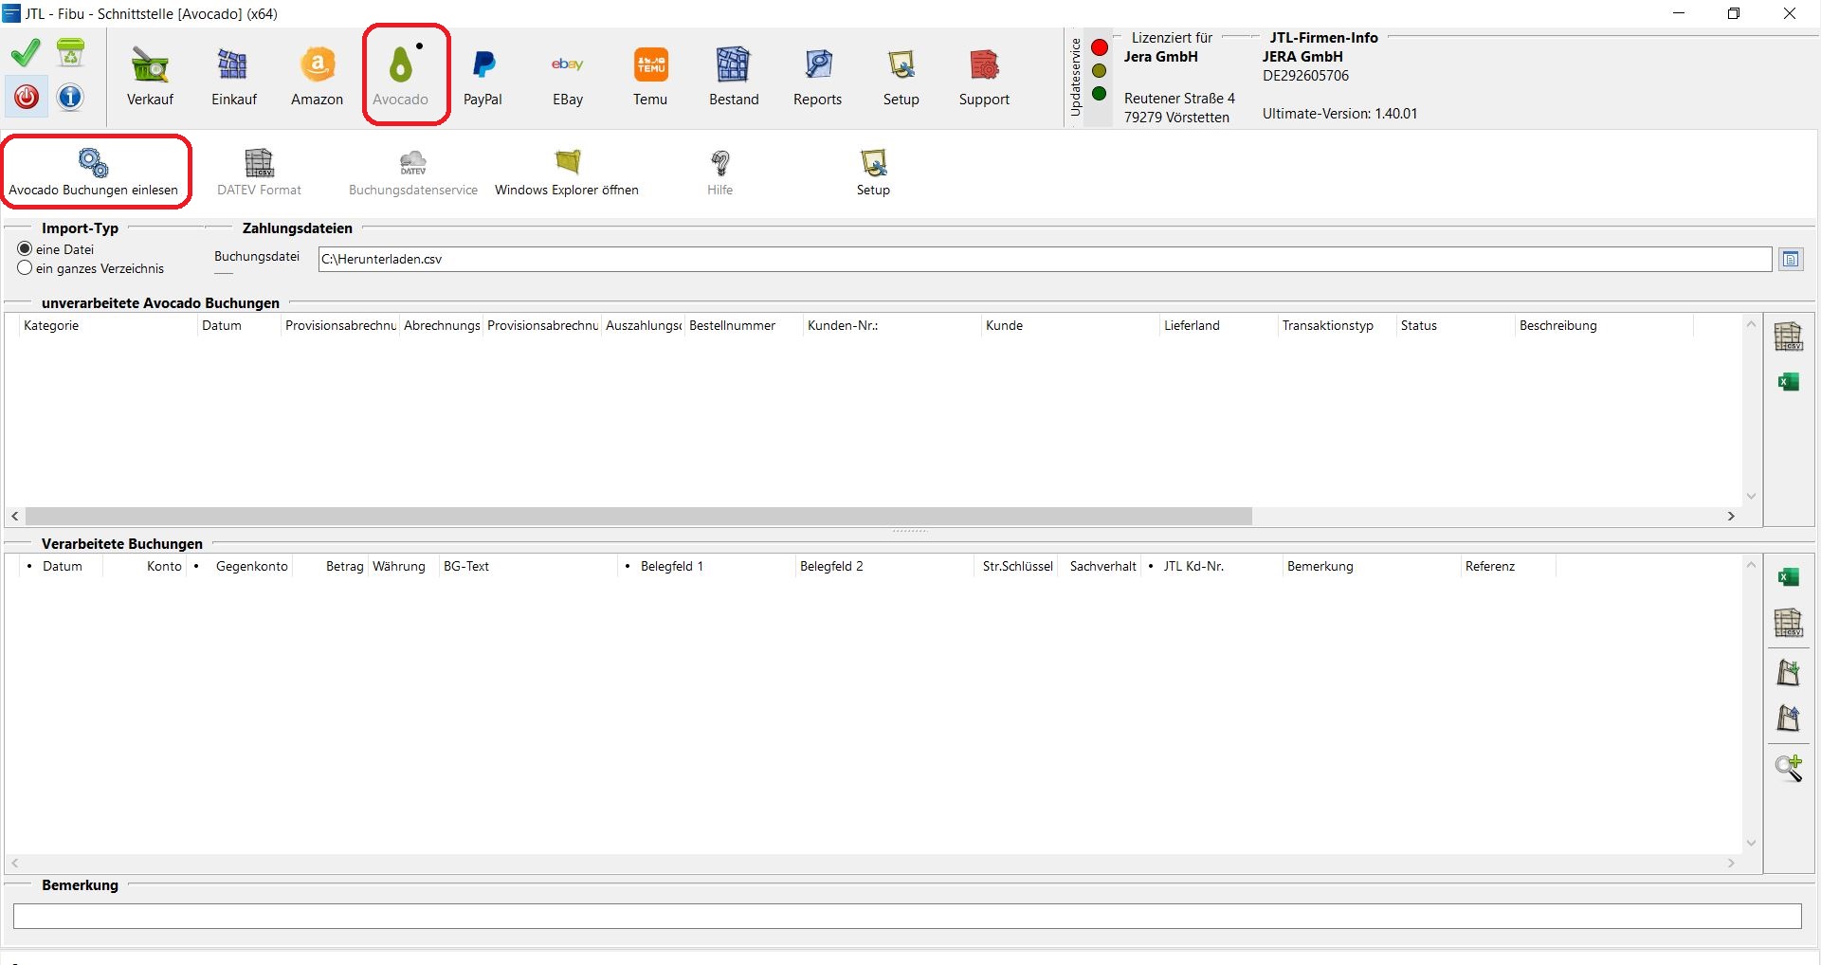
Task: Sort by Kategorie column header
Action: point(52,325)
